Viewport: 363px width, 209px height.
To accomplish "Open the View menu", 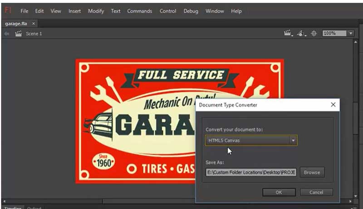I will 56,11.
